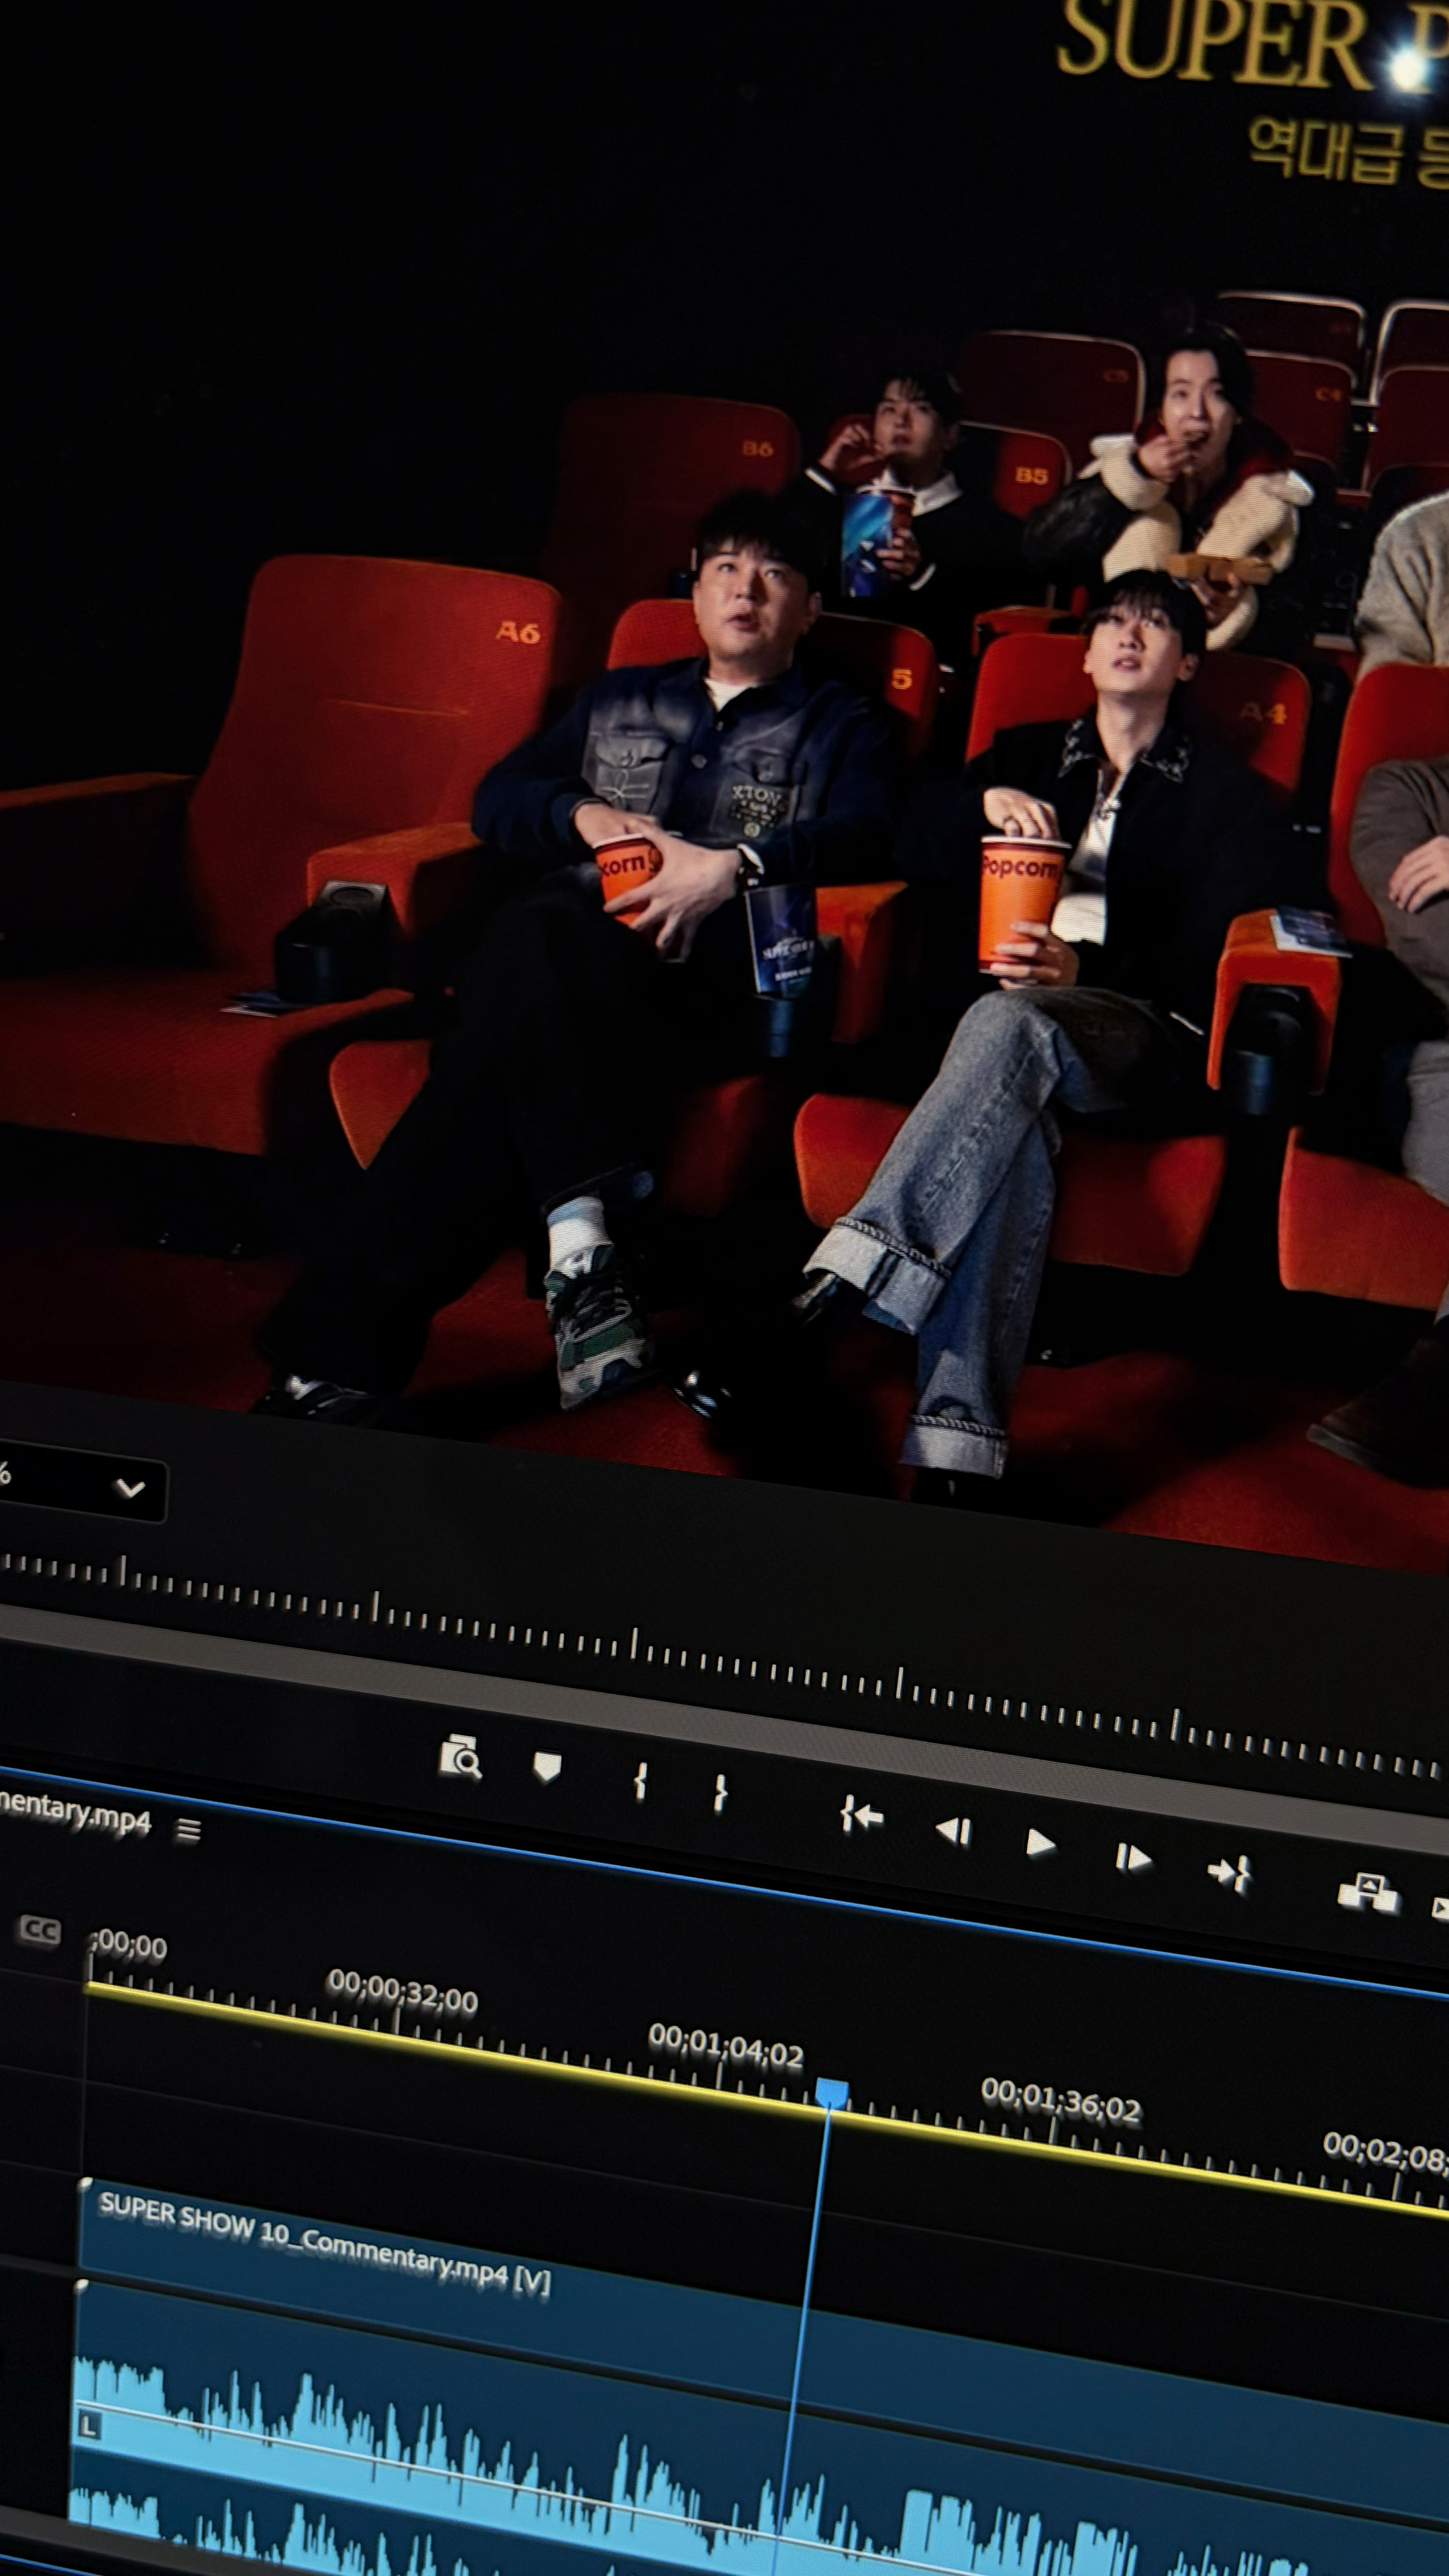Toggle the CC captions track button
The image size is (1449, 2576).
point(39,1930)
